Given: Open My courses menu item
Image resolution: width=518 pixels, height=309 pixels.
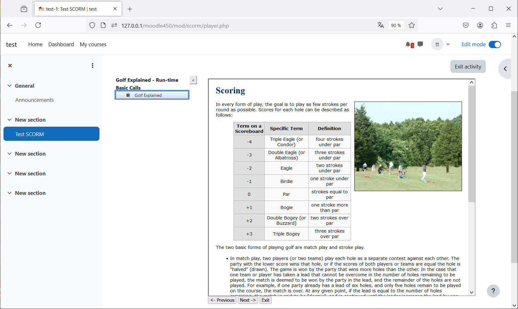Looking at the screenshot, I should click(93, 44).
